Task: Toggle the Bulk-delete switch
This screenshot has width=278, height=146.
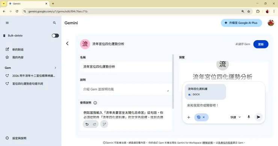Action: click(x=55, y=36)
